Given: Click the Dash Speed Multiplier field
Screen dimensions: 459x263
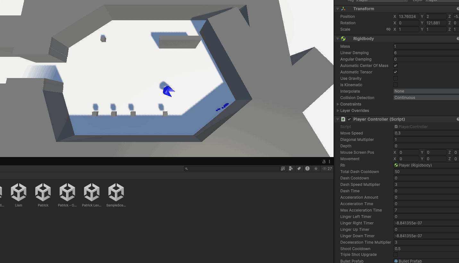Looking at the screenshot, I should 426,184.
